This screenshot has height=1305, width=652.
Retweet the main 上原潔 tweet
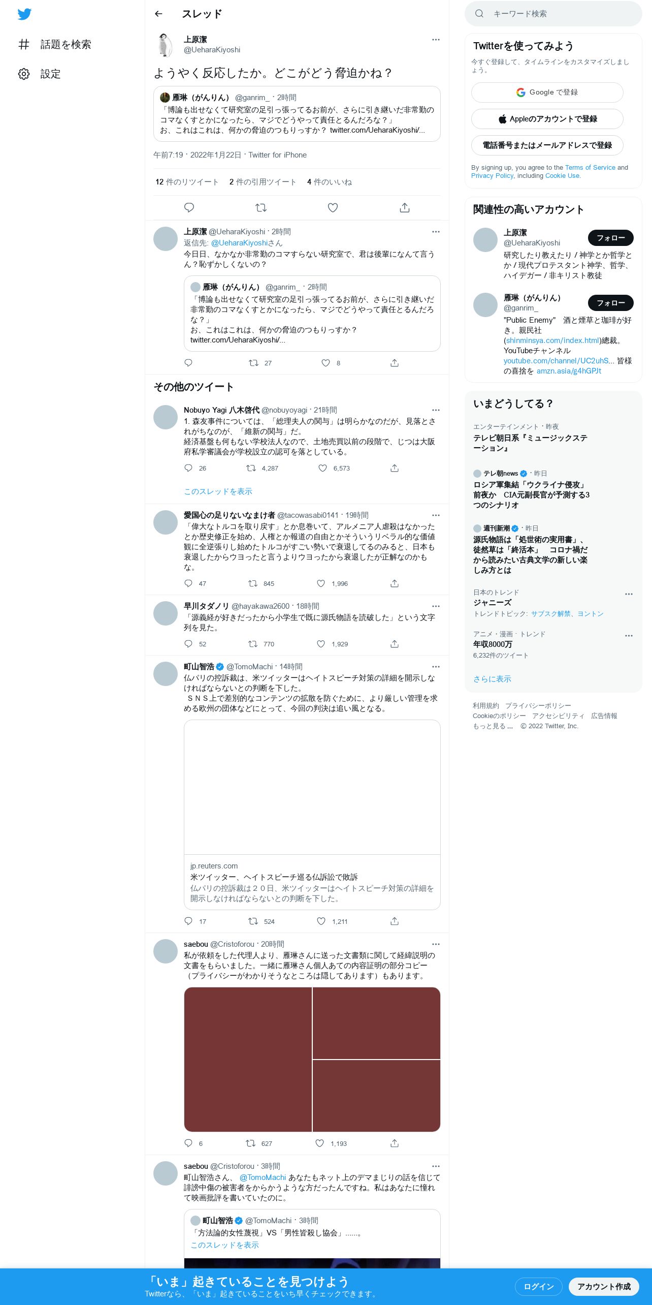[x=261, y=207]
